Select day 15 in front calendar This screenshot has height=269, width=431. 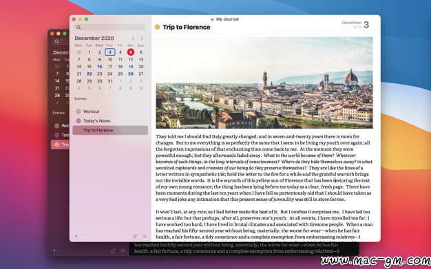click(89, 67)
